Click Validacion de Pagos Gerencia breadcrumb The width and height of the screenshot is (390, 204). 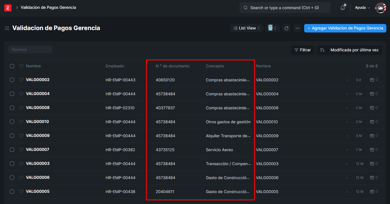(48, 8)
